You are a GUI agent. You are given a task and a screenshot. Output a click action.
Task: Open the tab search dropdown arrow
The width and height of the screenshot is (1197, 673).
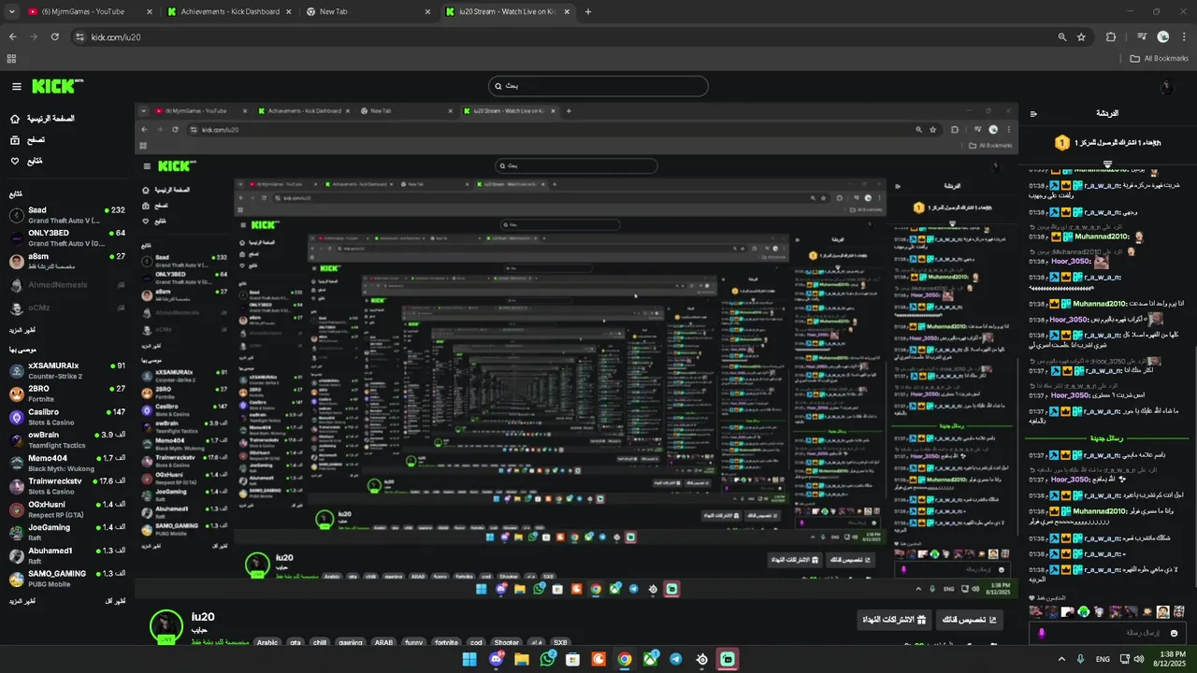11,12
